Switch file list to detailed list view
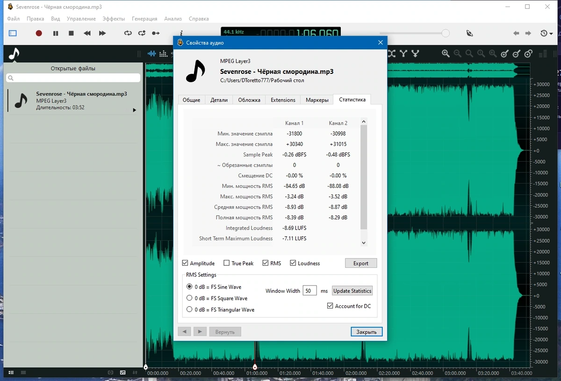 (x=11, y=373)
